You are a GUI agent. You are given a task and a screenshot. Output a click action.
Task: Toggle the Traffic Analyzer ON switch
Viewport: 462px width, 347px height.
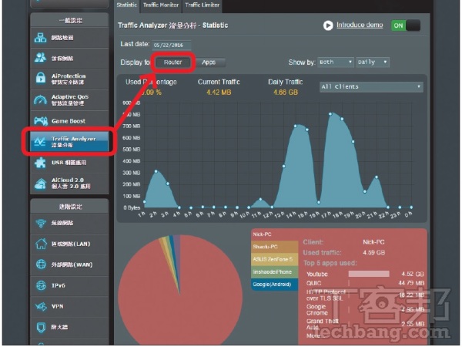406,25
